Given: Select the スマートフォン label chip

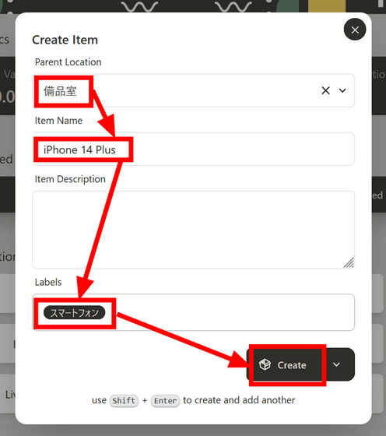Looking at the screenshot, I should (x=74, y=313).
